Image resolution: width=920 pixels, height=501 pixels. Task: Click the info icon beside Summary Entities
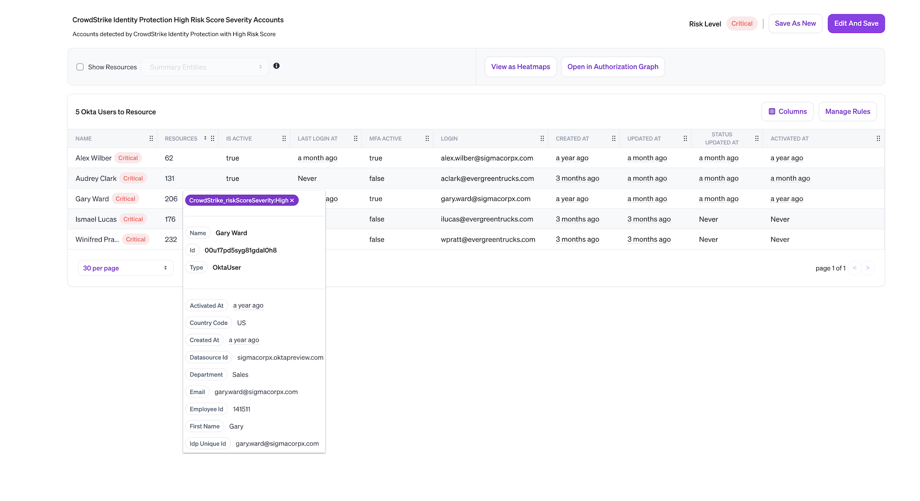(276, 66)
